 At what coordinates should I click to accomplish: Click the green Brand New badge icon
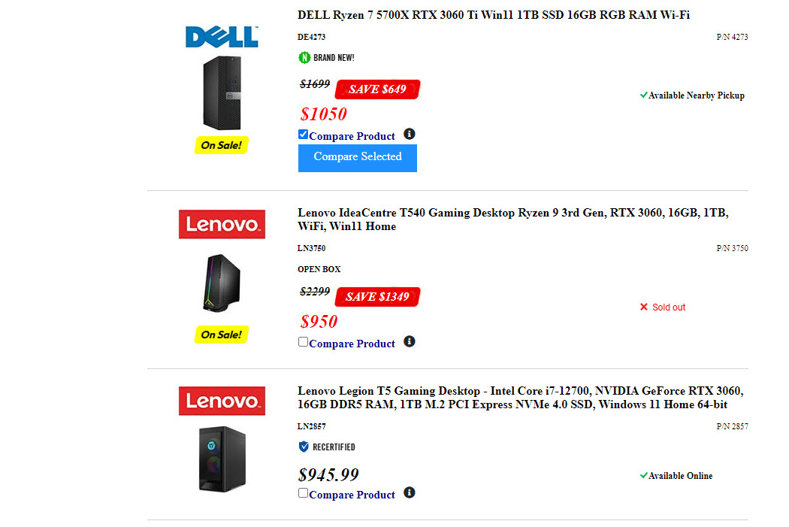pyautogui.click(x=304, y=57)
